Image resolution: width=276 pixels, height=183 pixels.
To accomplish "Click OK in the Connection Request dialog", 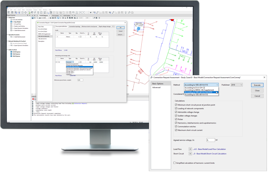I will [120, 28].
